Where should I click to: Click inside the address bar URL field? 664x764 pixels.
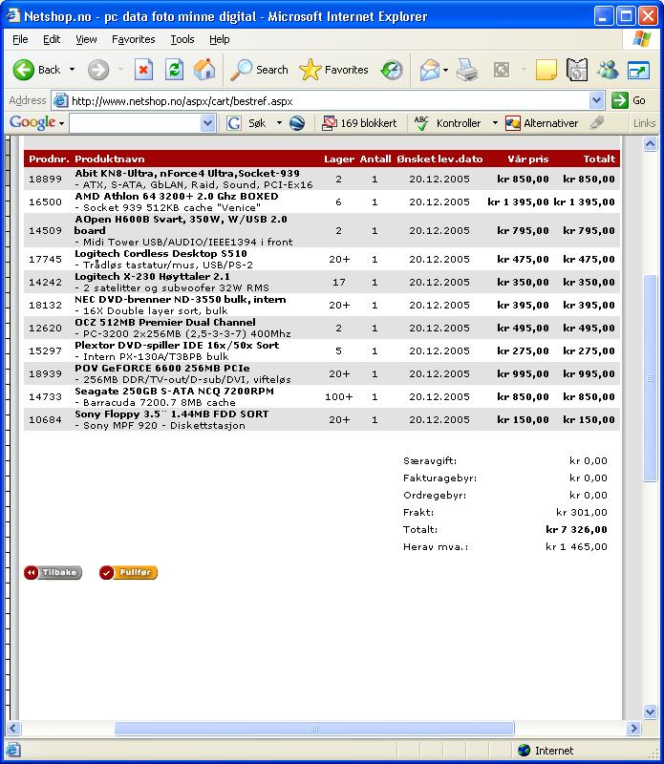click(x=329, y=101)
